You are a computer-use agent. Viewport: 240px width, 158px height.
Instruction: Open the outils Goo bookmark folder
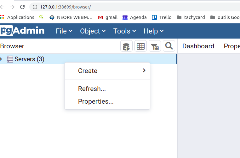[225, 17]
